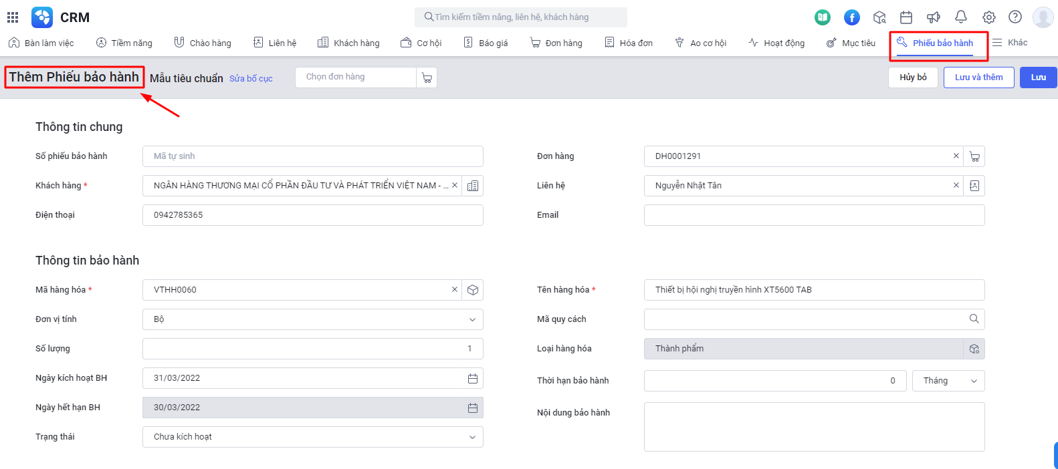Click the CRM logo icon
This screenshot has height=469, width=1058.
tap(42, 17)
